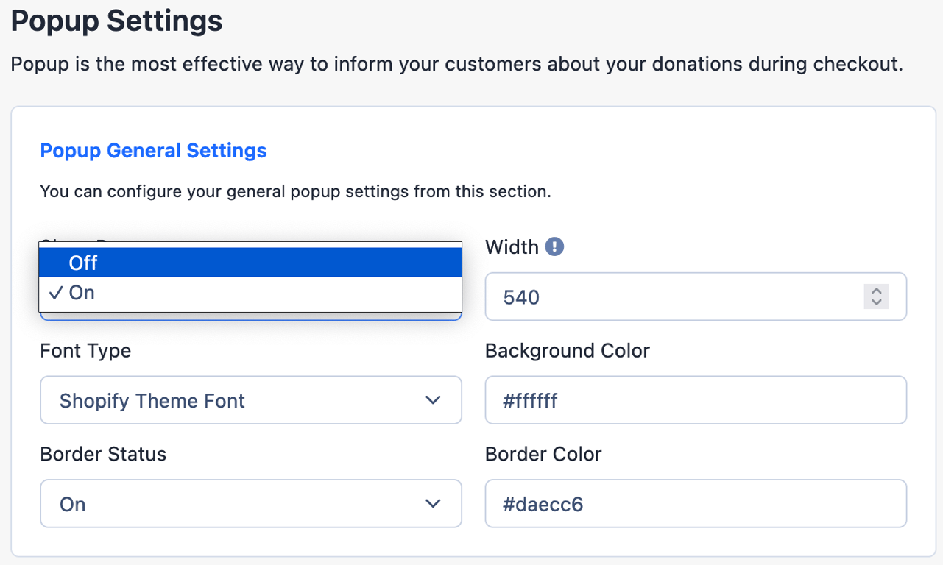Click the Border Color label
This screenshot has height=565, width=943.
(543, 455)
